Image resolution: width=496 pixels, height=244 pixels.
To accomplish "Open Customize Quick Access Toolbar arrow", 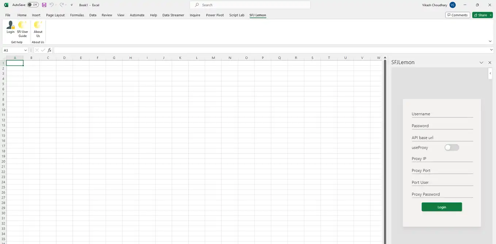I will click(x=72, y=5).
